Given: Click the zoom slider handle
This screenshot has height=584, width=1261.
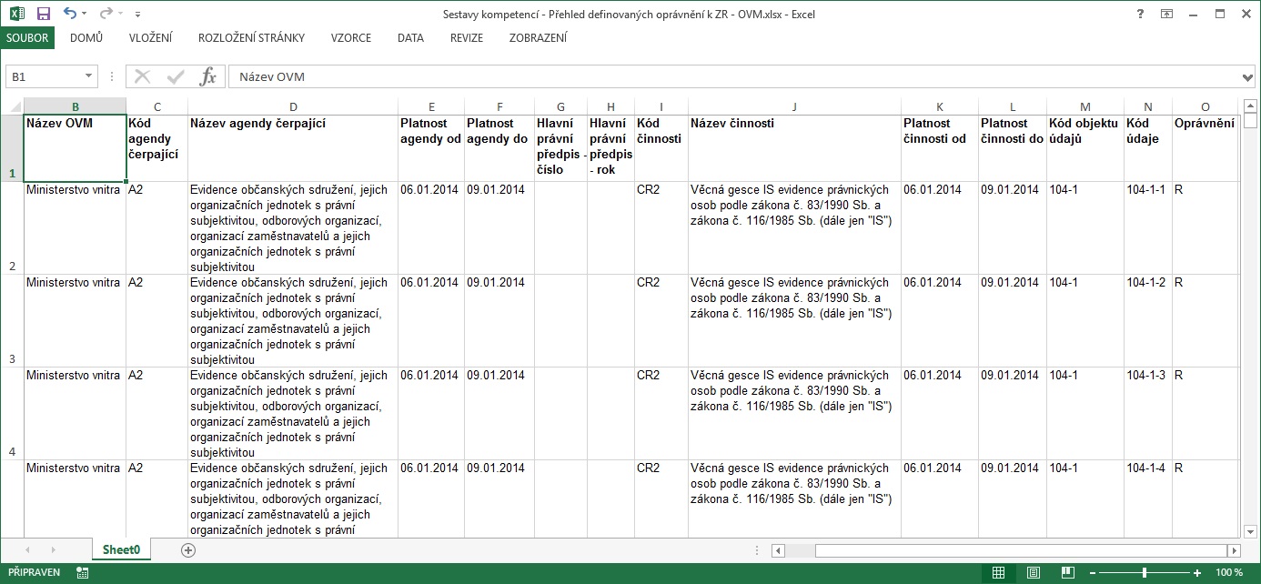Looking at the screenshot, I should click(1145, 572).
